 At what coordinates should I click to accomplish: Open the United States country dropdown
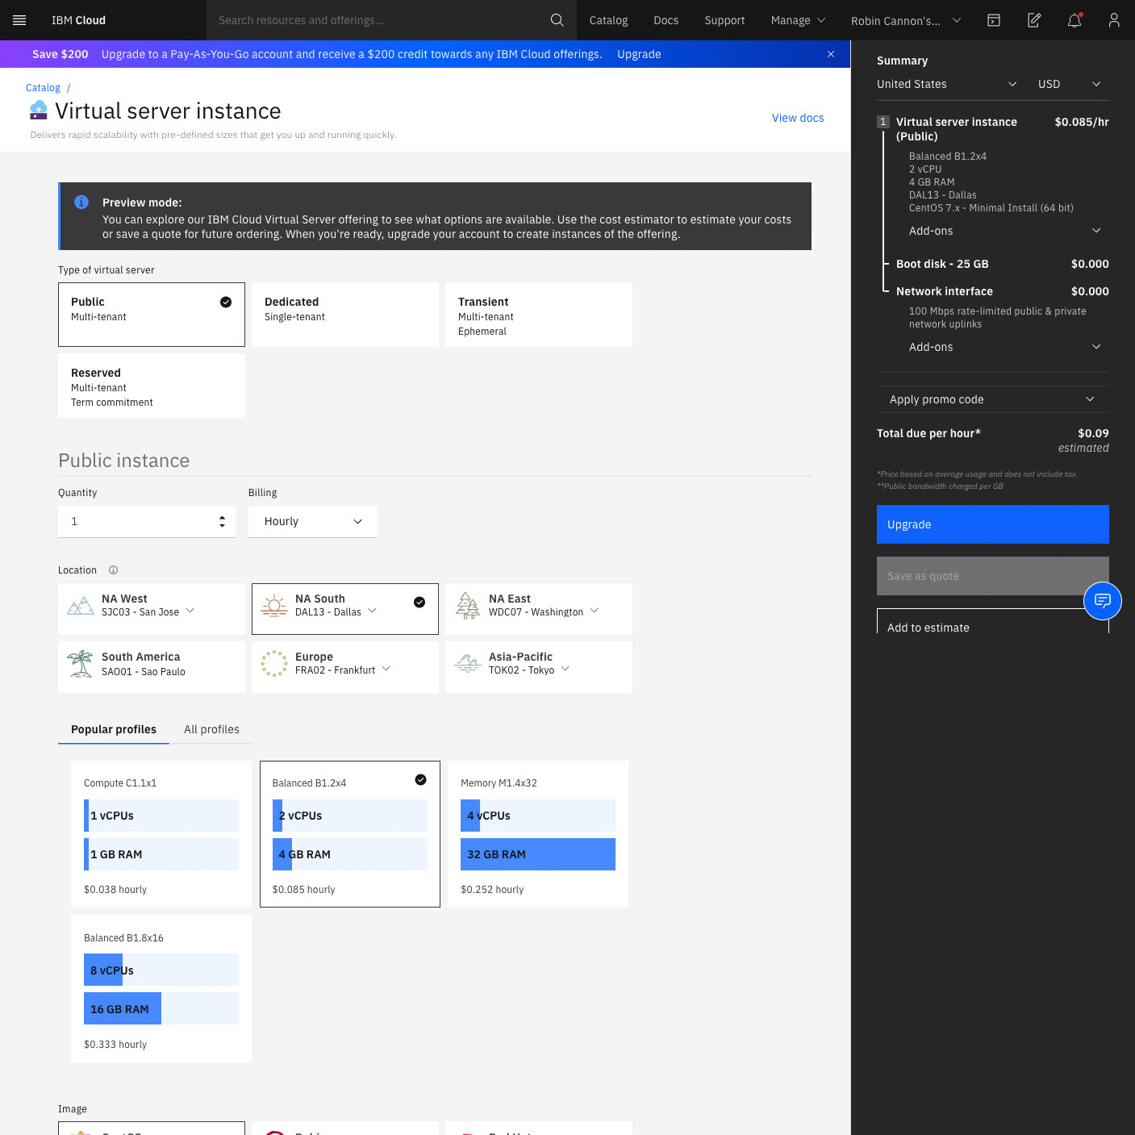pyautogui.click(x=948, y=84)
